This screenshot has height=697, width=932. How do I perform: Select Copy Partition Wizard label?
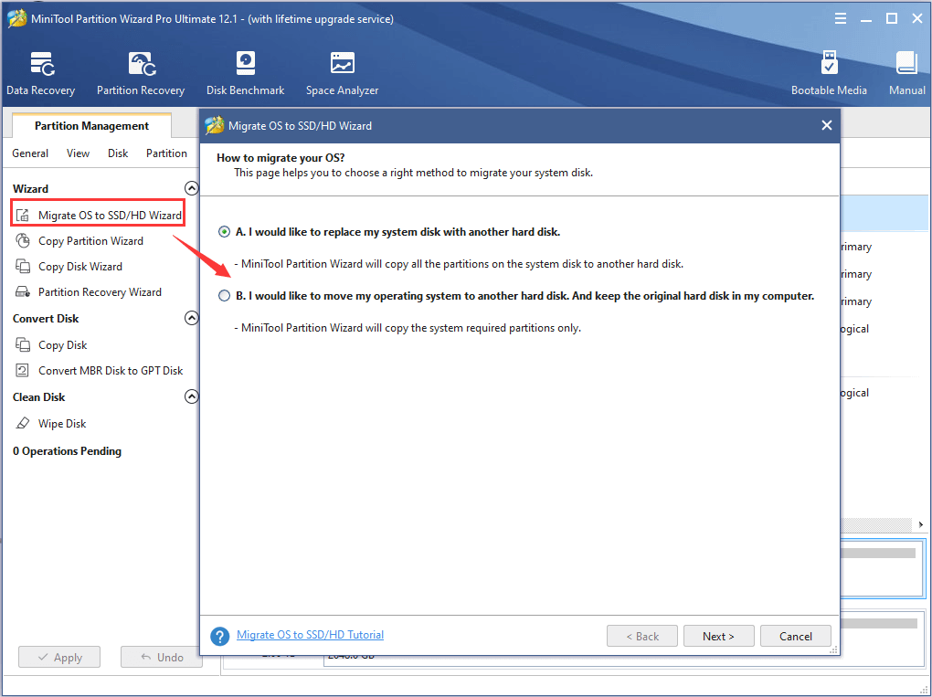click(91, 240)
